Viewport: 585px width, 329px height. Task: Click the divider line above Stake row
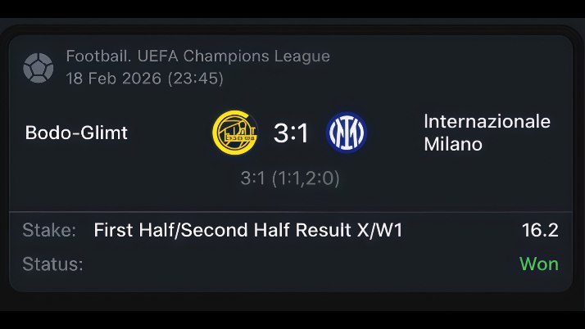(x=291, y=212)
